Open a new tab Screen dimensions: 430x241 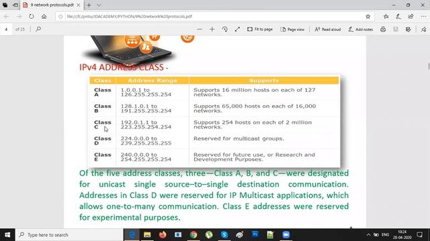[89, 5]
